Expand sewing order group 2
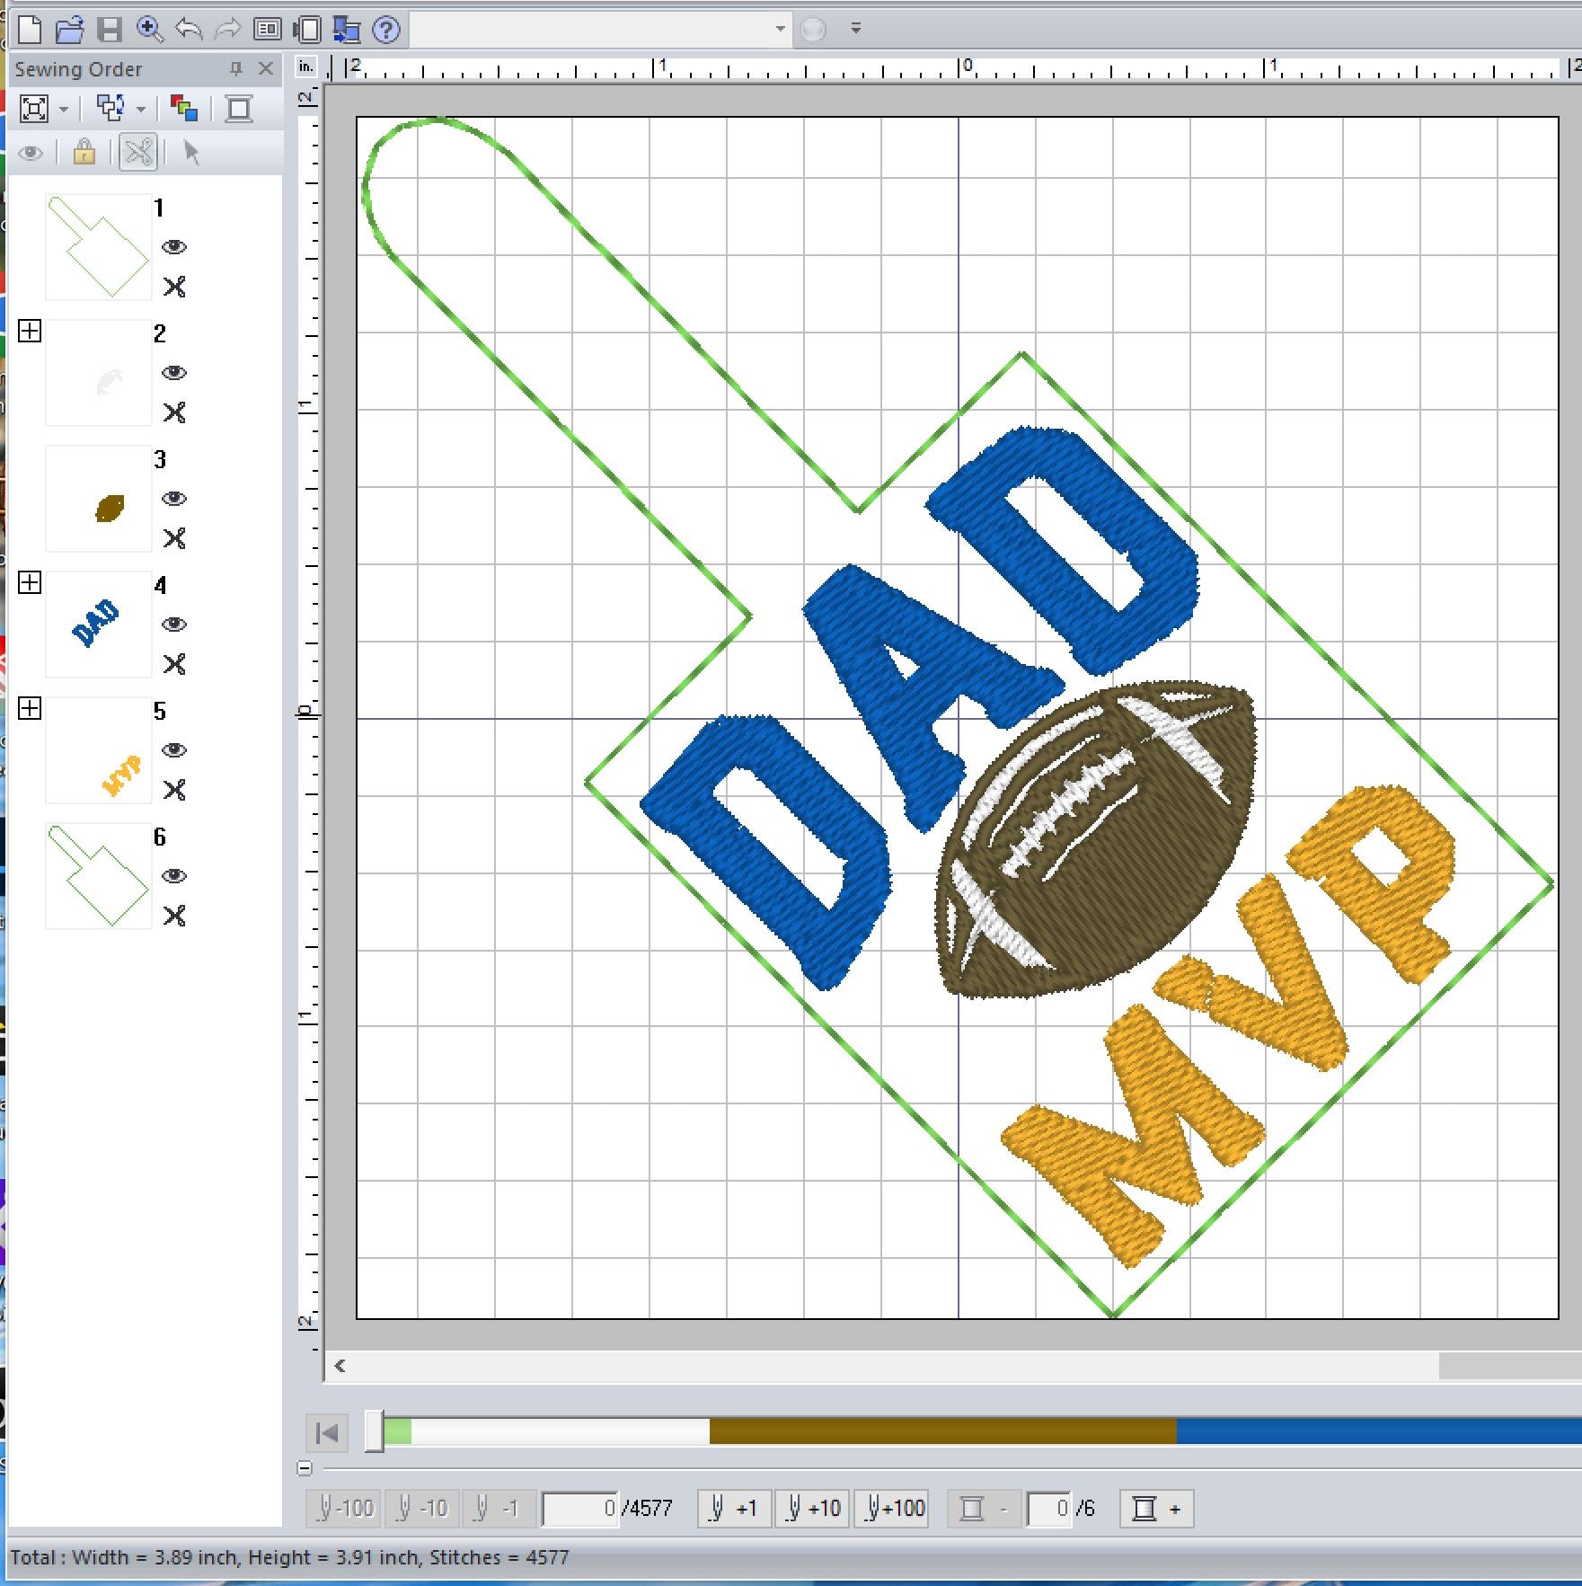 pos(30,332)
